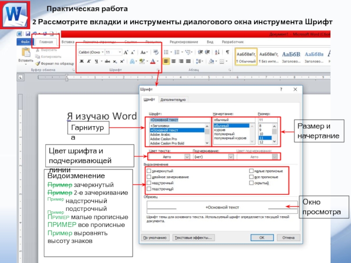Apply italic (К) formatting in ribbon
The width and height of the screenshot is (351, 263).
point(88,61)
